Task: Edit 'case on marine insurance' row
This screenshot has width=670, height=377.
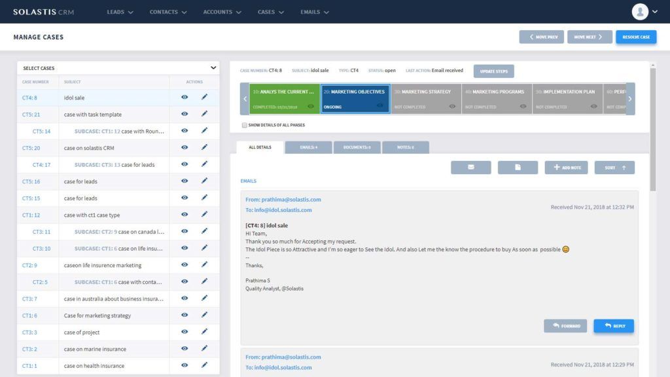Action: coord(204,348)
